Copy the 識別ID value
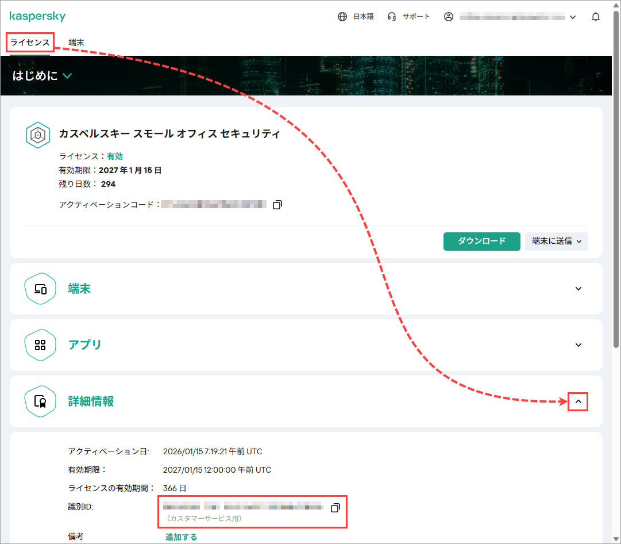The height and width of the screenshot is (544, 621). tap(335, 508)
